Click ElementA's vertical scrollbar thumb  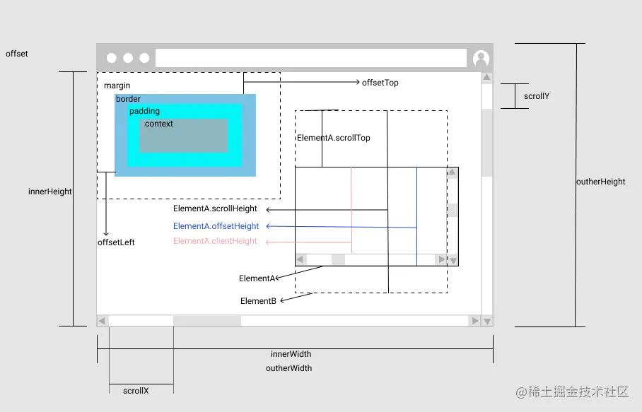coord(453,211)
